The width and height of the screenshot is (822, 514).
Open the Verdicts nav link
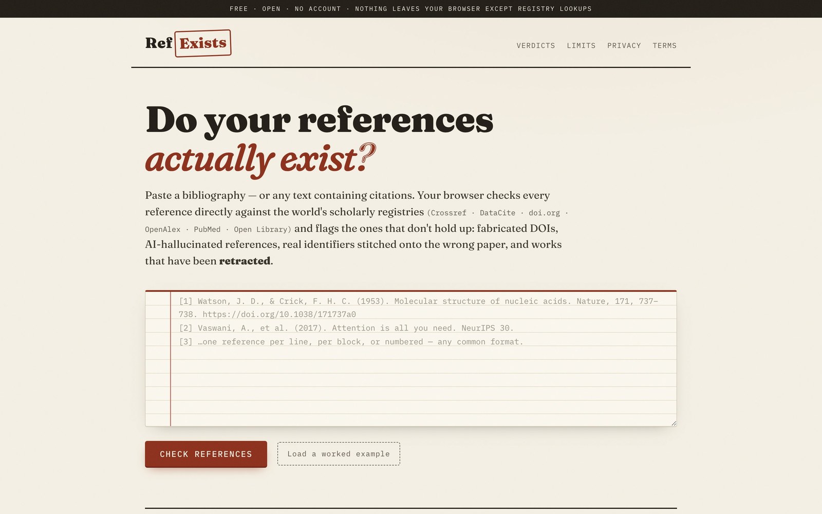(536, 46)
